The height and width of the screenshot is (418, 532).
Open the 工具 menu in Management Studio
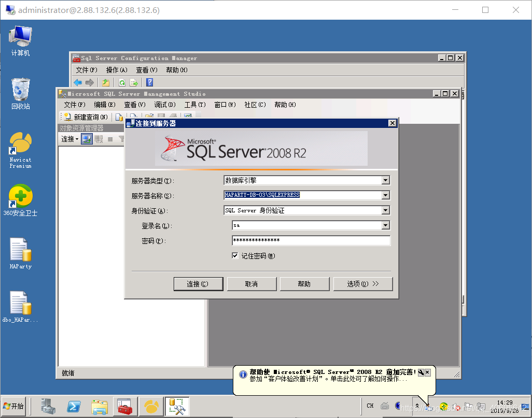pos(195,104)
